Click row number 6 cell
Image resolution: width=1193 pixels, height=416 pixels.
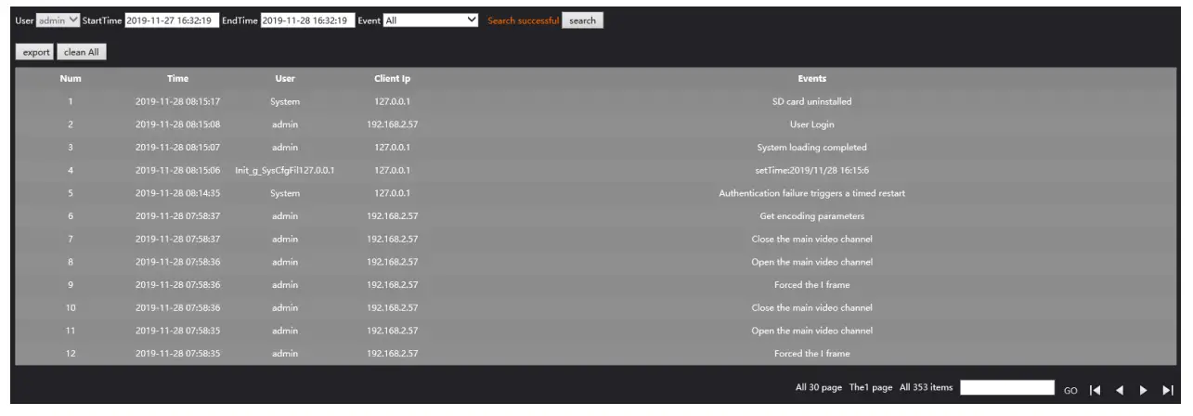coord(71,215)
